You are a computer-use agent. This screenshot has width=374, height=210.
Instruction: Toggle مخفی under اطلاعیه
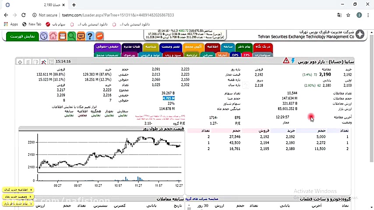click(82, 115)
